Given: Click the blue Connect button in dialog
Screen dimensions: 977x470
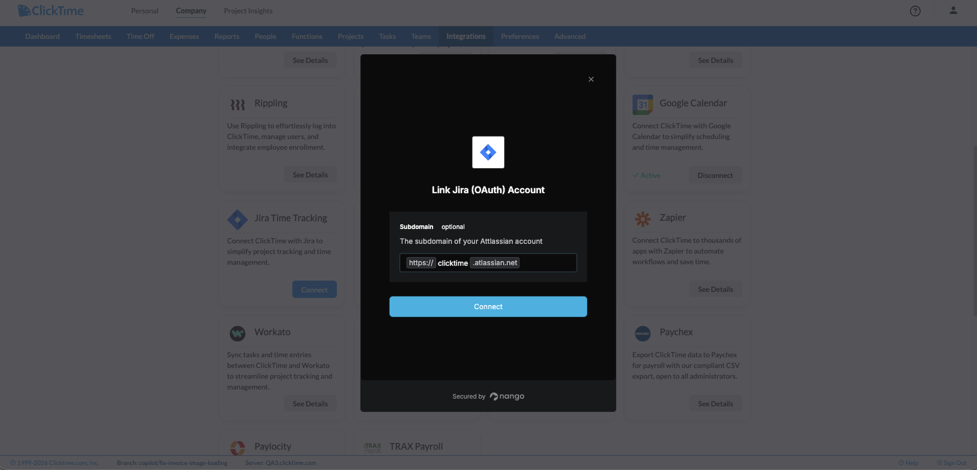Looking at the screenshot, I should [488, 306].
